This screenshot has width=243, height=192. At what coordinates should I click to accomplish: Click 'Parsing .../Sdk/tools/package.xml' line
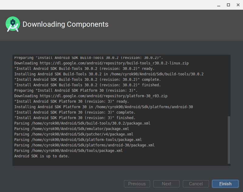click(68, 151)
